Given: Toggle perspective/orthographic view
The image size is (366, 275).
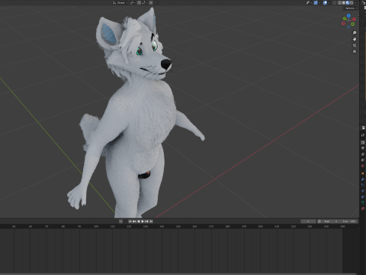Looking at the screenshot, I should pos(355,51).
